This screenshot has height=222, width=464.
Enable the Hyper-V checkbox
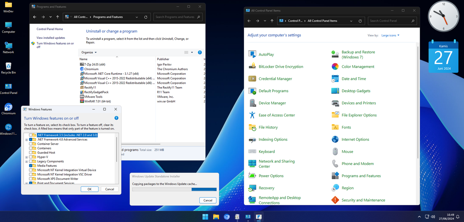coord(31,157)
